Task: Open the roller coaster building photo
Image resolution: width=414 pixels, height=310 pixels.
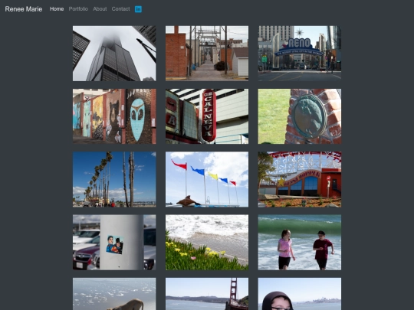Action: click(300, 179)
